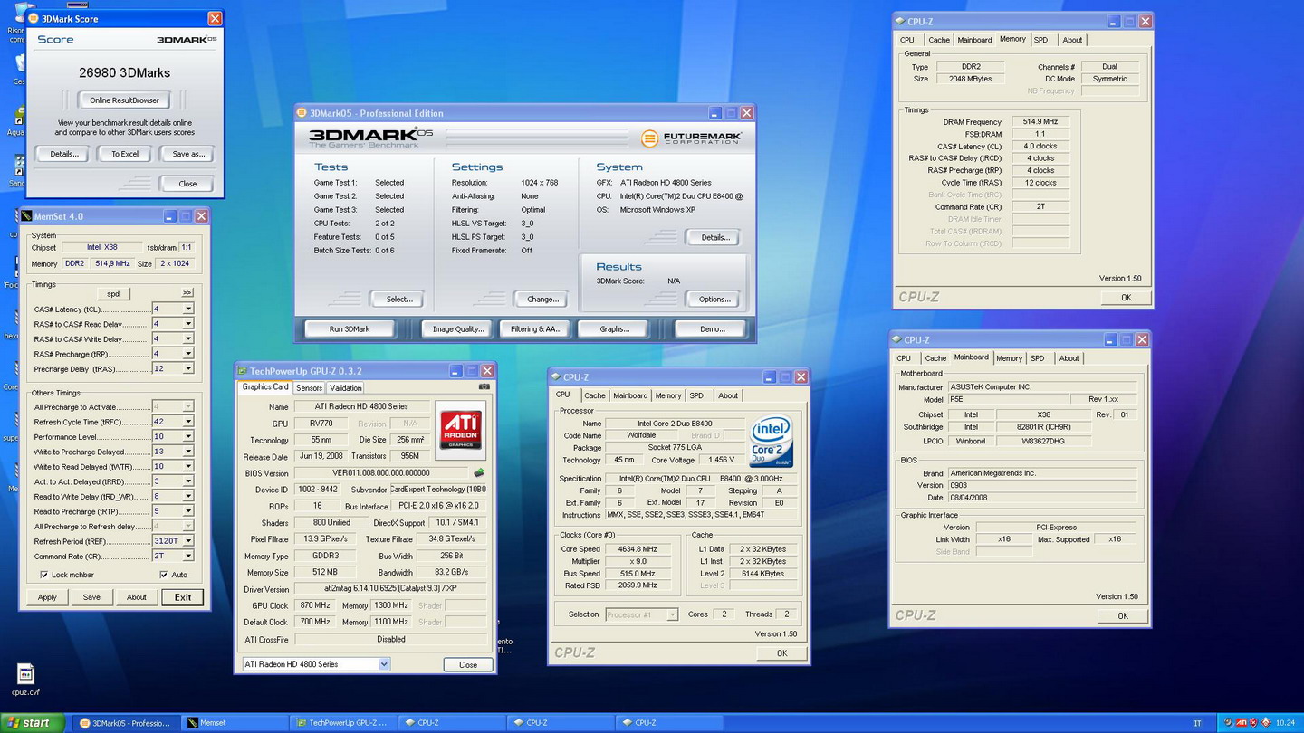This screenshot has width=1304, height=733.
Task: Open the Refresh Period (tREF) dropdown
Action: pyautogui.click(x=188, y=541)
